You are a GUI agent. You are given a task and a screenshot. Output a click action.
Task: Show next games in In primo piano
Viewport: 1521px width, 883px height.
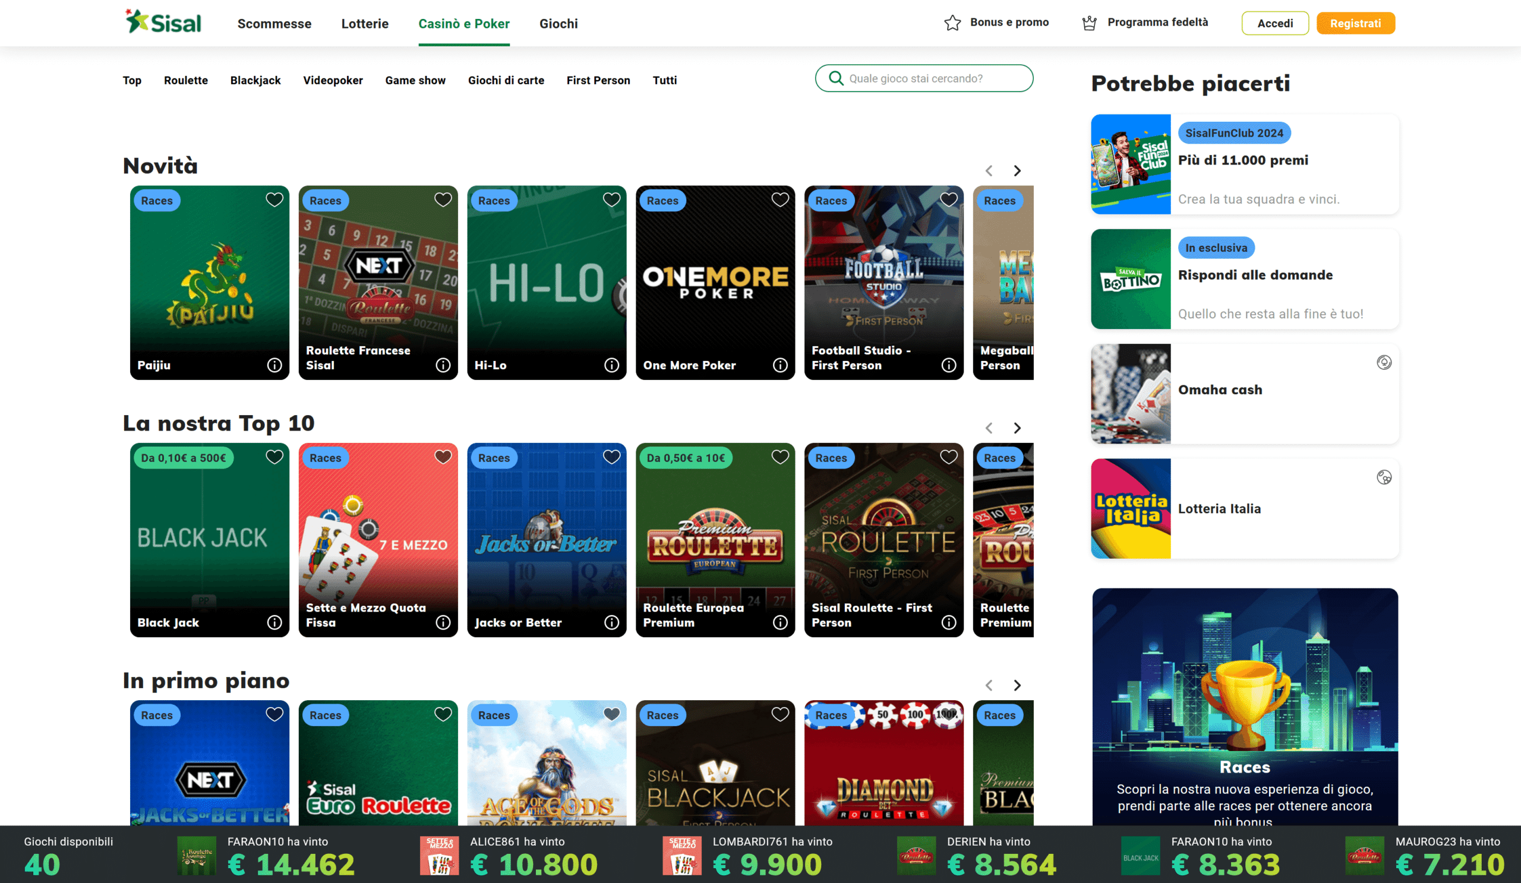coord(1017,685)
